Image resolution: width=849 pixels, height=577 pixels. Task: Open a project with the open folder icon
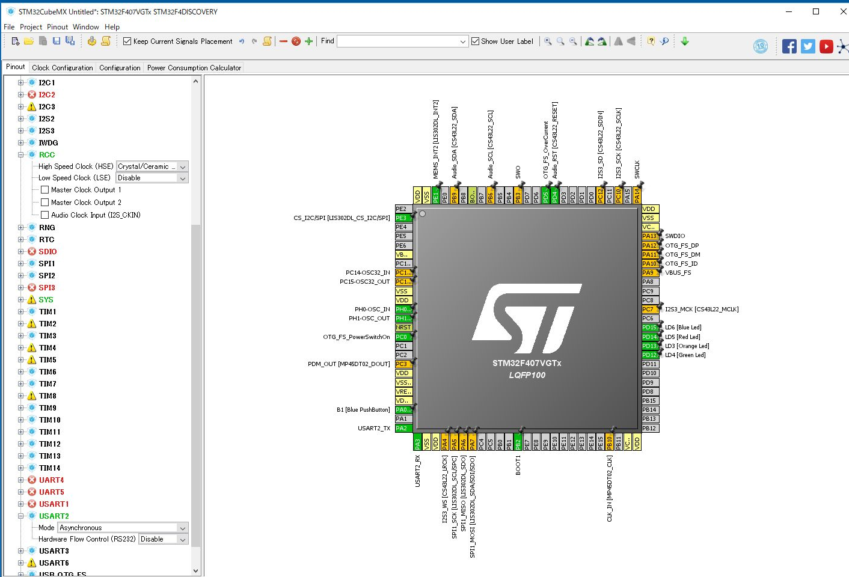click(x=28, y=41)
